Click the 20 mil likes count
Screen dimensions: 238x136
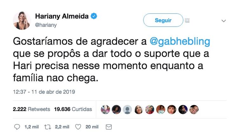pos(92,127)
